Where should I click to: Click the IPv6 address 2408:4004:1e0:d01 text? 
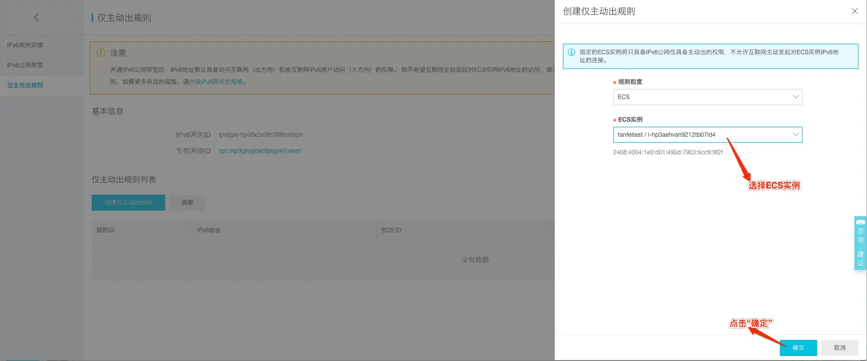(668, 152)
